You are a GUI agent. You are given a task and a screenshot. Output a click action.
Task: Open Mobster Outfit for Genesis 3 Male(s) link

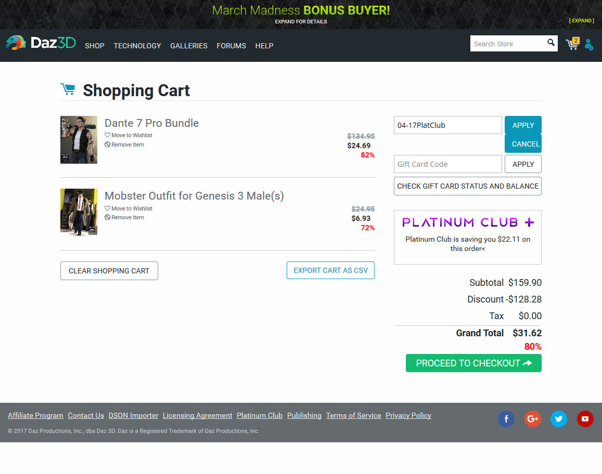click(194, 196)
